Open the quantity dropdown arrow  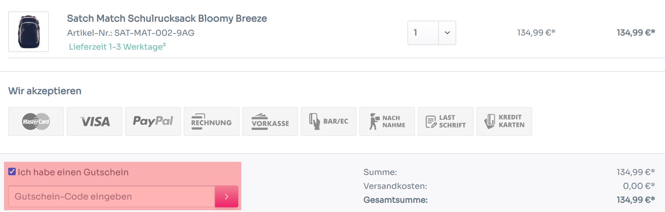(447, 33)
